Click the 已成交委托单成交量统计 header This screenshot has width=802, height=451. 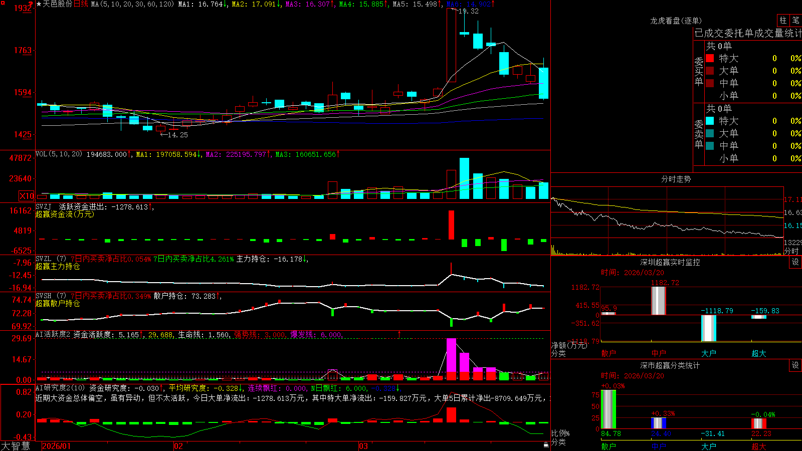tap(748, 33)
